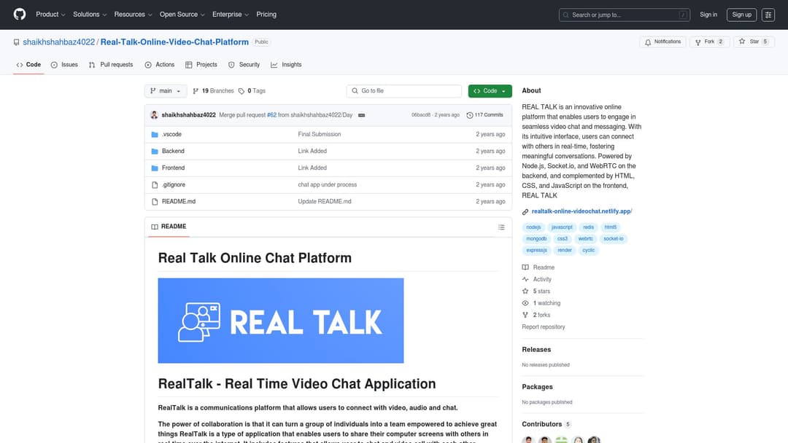Go to the GitHub homepage logo
This screenshot has height=443, width=788.
(x=20, y=15)
